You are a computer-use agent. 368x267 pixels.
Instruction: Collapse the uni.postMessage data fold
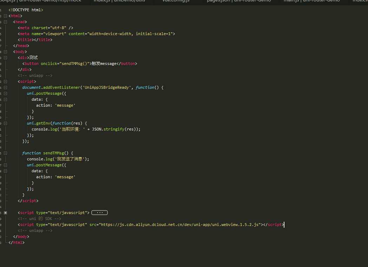(5, 99)
